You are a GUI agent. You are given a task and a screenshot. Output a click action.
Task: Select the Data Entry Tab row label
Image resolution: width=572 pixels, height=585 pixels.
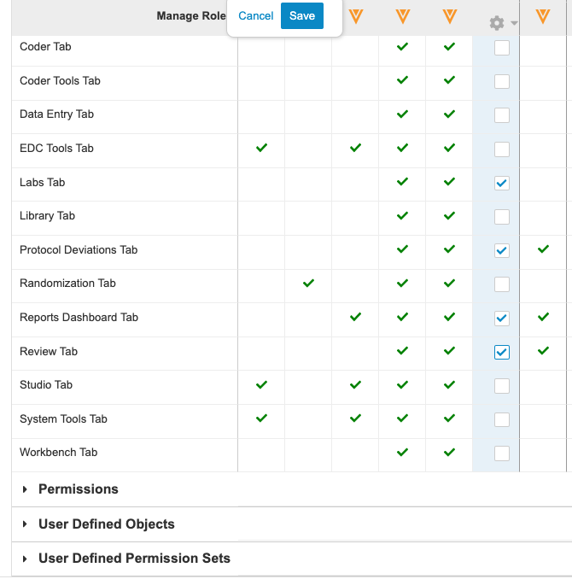click(56, 114)
